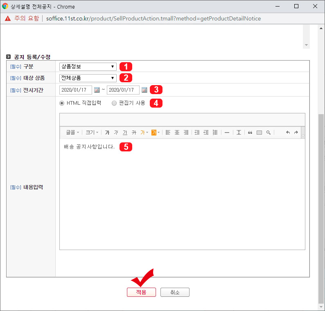
Task: Apply underline formatting in editor toolbar
Action: [125, 133]
